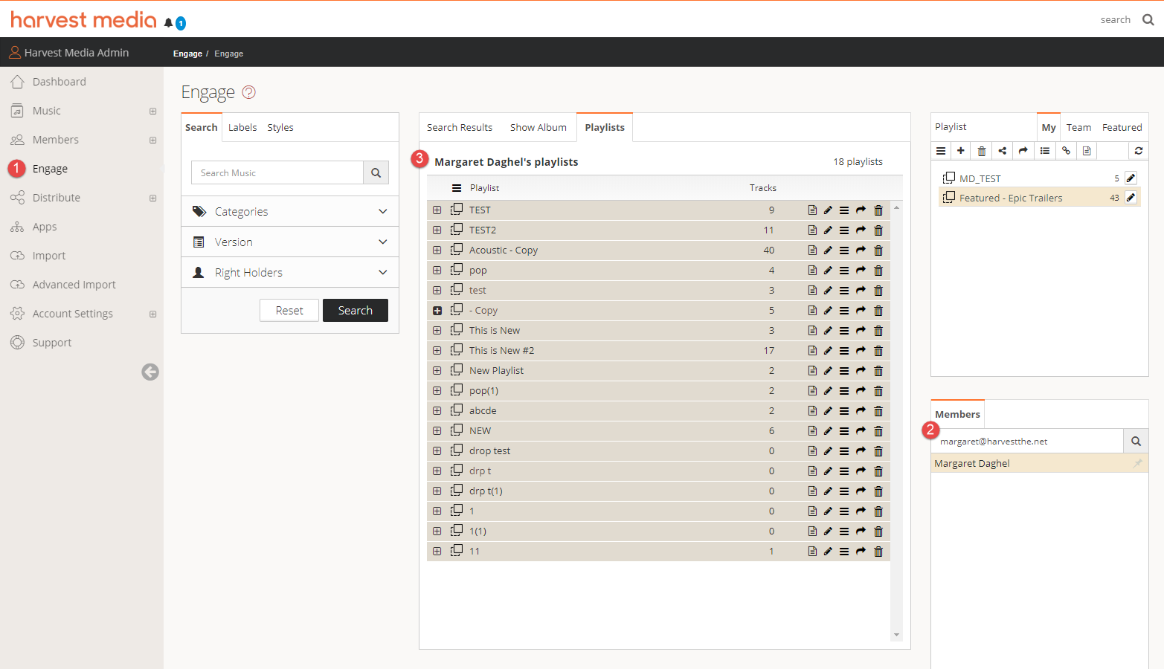This screenshot has width=1164, height=669.
Task: Click the members email search field
Action: pyautogui.click(x=1027, y=441)
